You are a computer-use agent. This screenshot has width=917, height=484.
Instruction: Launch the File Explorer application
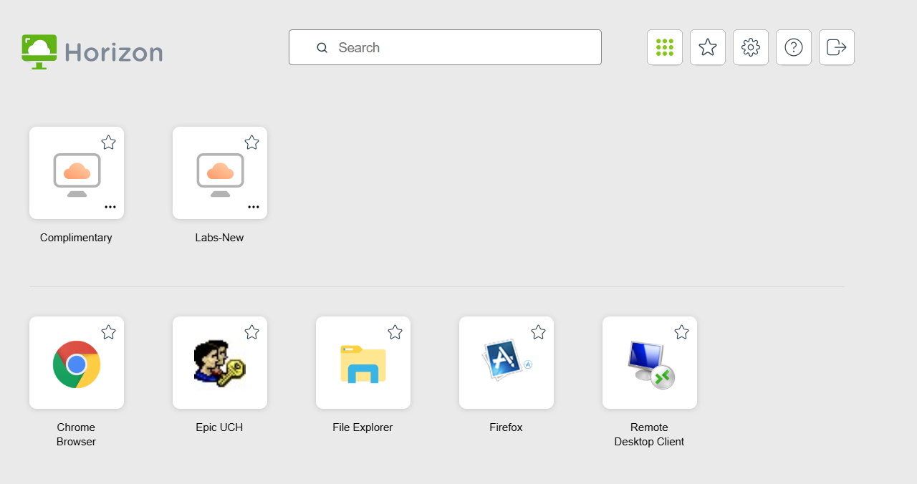point(363,363)
